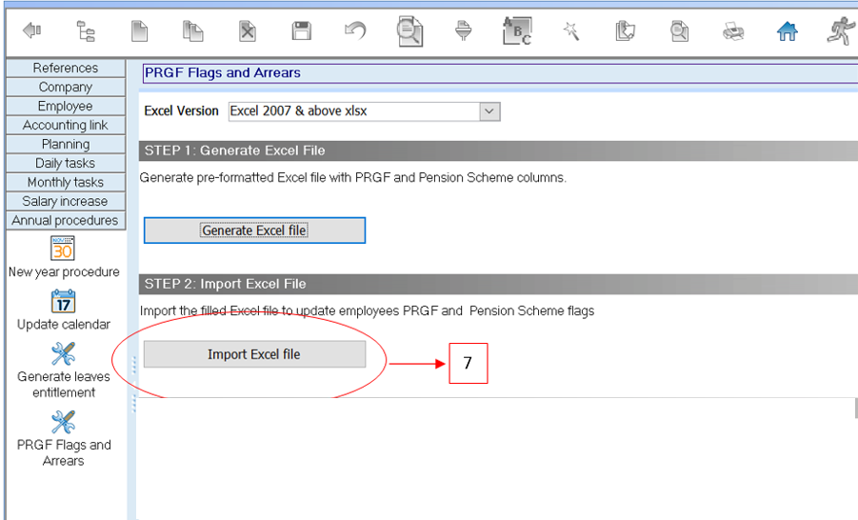
Task: Expand the Excel Version dropdown
Action: point(489,111)
